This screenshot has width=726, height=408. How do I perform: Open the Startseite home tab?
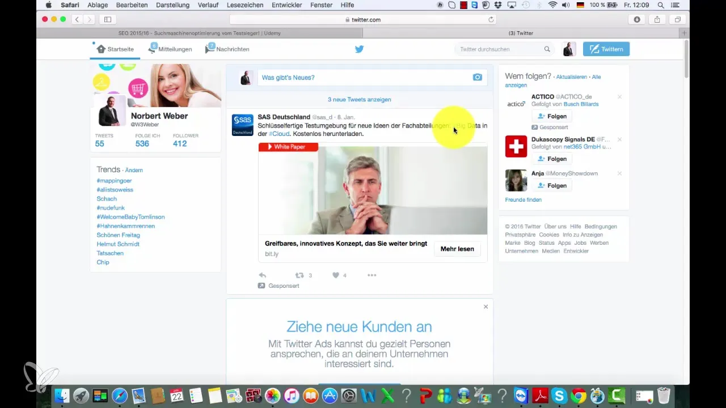pyautogui.click(x=115, y=49)
